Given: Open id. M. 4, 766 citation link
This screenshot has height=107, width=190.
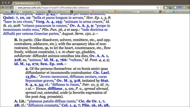Looking at the screenshot, I should (x=55, y=60).
